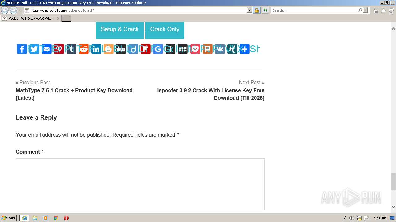
Task: Save the post to Pocket
Action: click(x=195, y=49)
